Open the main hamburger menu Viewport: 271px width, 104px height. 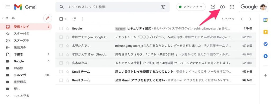[x=8, y=7]
